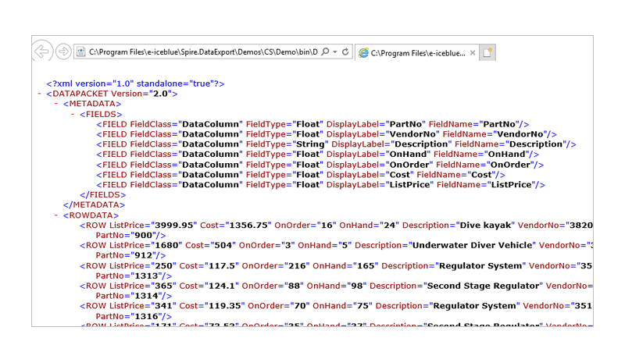Refresh the page with the reload icon
The height and width of the screenshot is (359, 625).
[345, 52]
